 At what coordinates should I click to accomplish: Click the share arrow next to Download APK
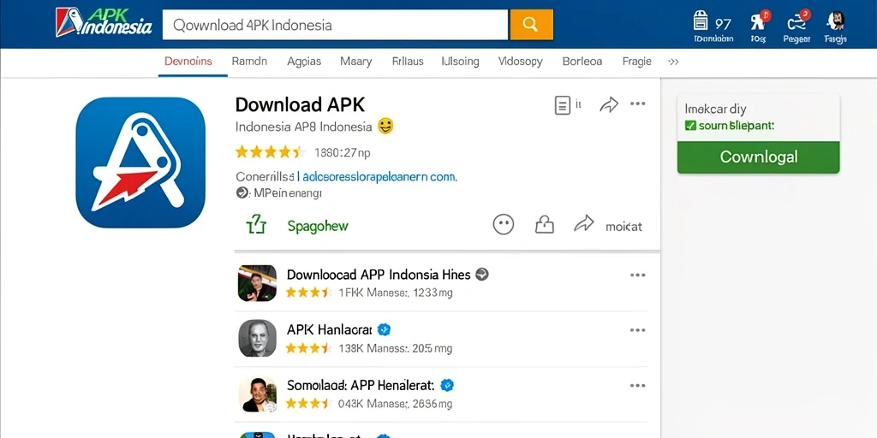click(609, 104)
